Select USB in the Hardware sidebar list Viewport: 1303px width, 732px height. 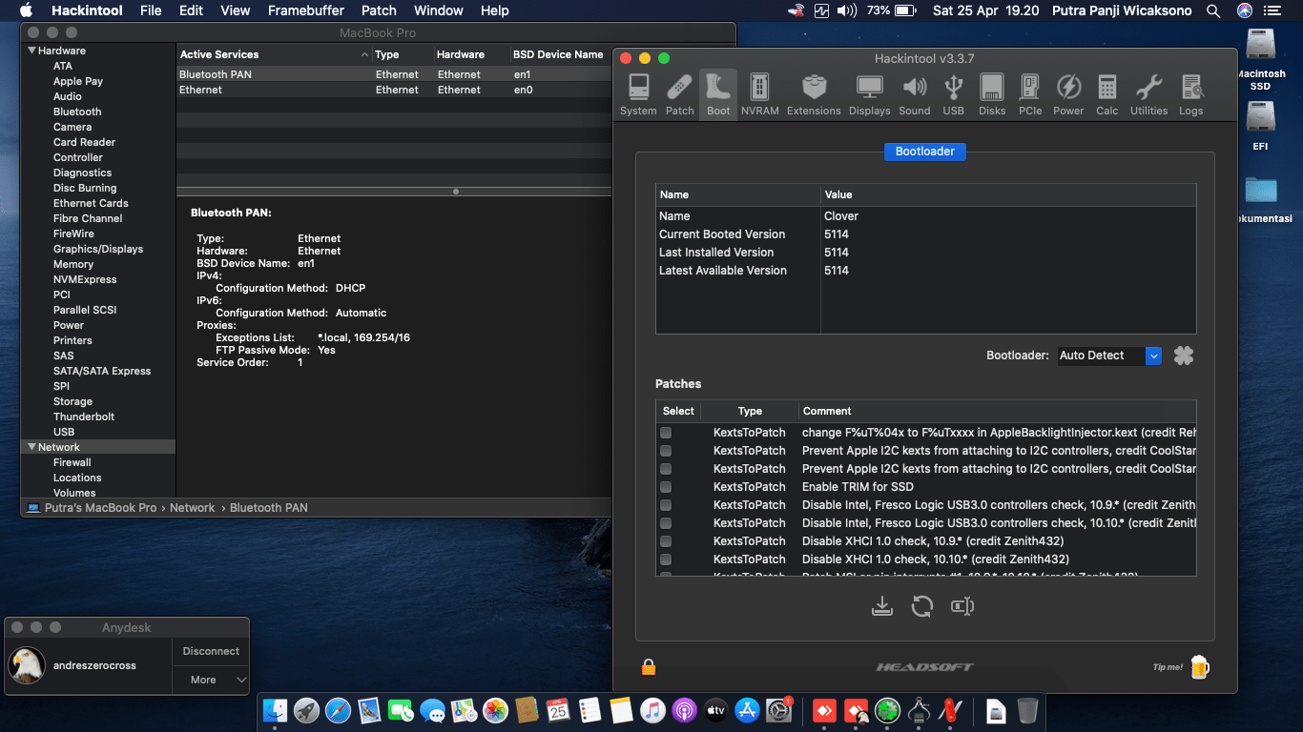[64, 432]
